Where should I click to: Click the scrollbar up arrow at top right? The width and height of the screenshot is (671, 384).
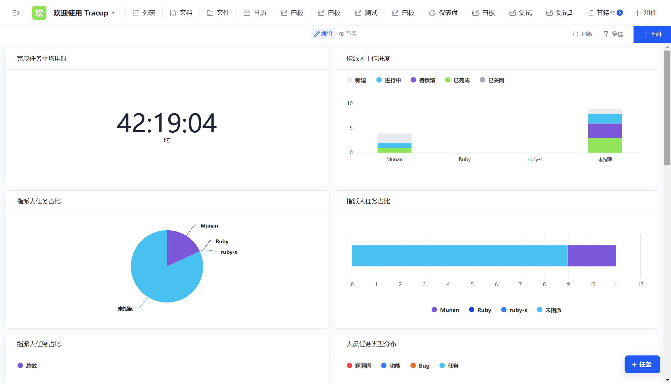click(x=667, y=47)
